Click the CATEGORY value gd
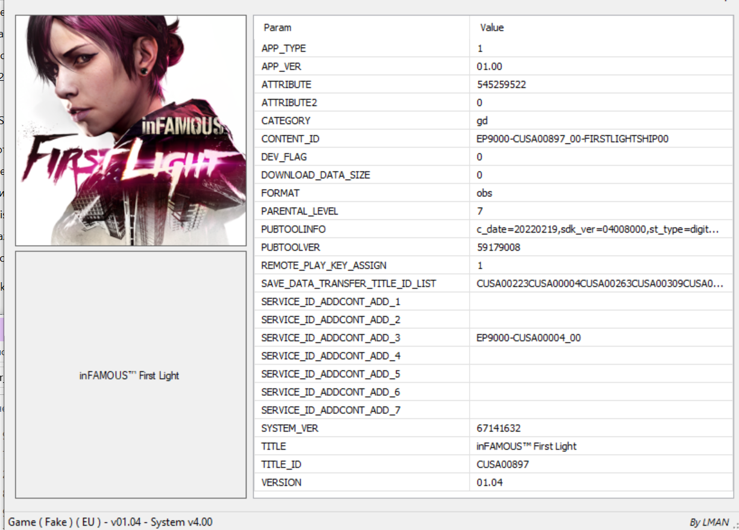The image size is (739, 530). pos(482,121)
